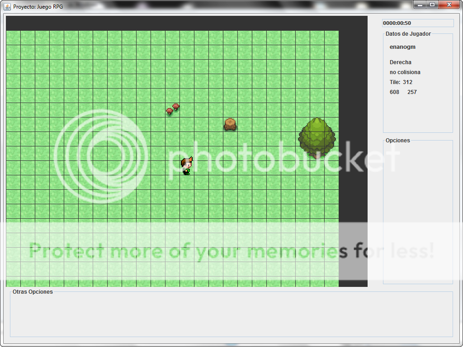Click the Java icon in the title bar
Image resolution: width=463 pixels, height=347 pixels.
click(7, 6)
